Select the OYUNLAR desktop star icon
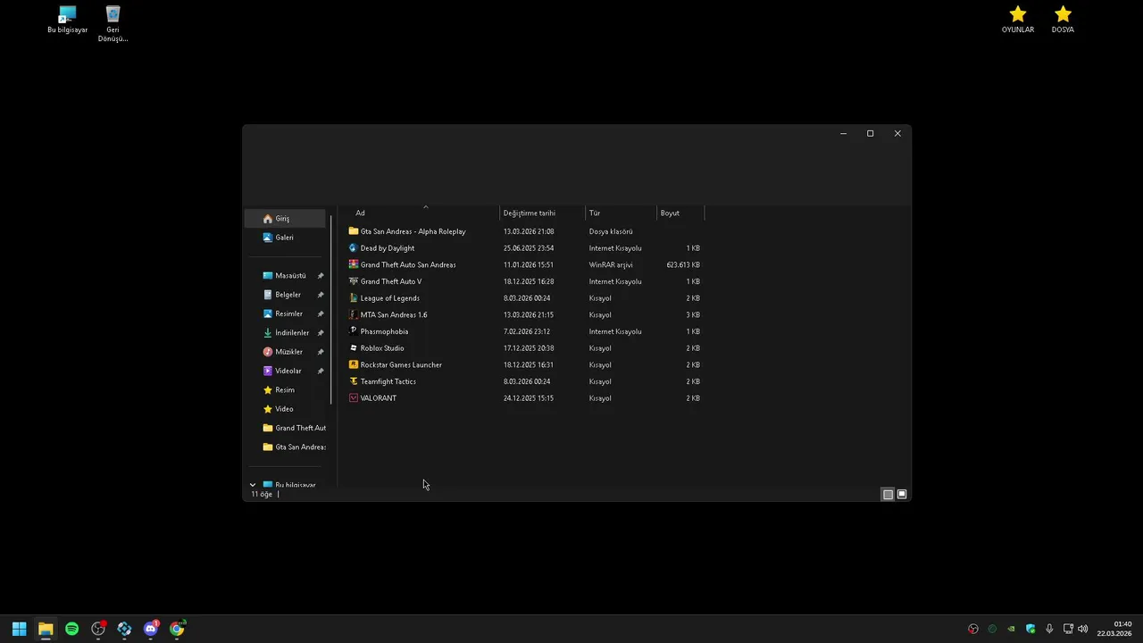Image resolution: width=1143 pixels, height=643 pixels. point(1018,20)
